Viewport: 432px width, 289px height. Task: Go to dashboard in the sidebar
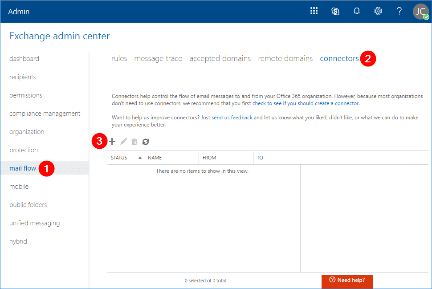(24, 59)
